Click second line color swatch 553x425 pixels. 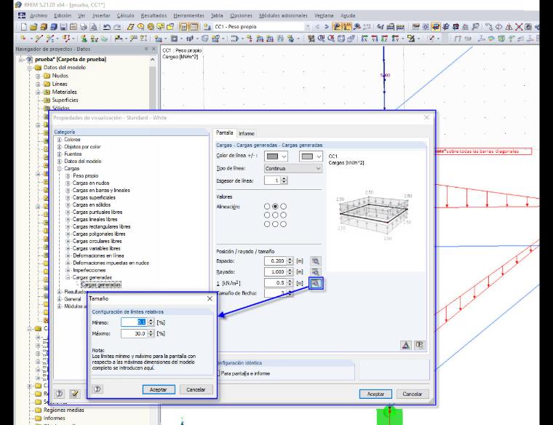[307, 156]
